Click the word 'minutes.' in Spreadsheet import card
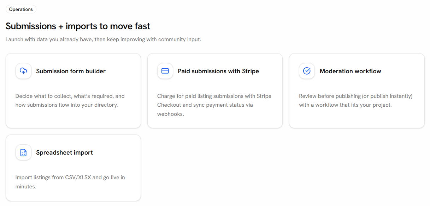This screenshot has width=430, height=206. point(26,187)
